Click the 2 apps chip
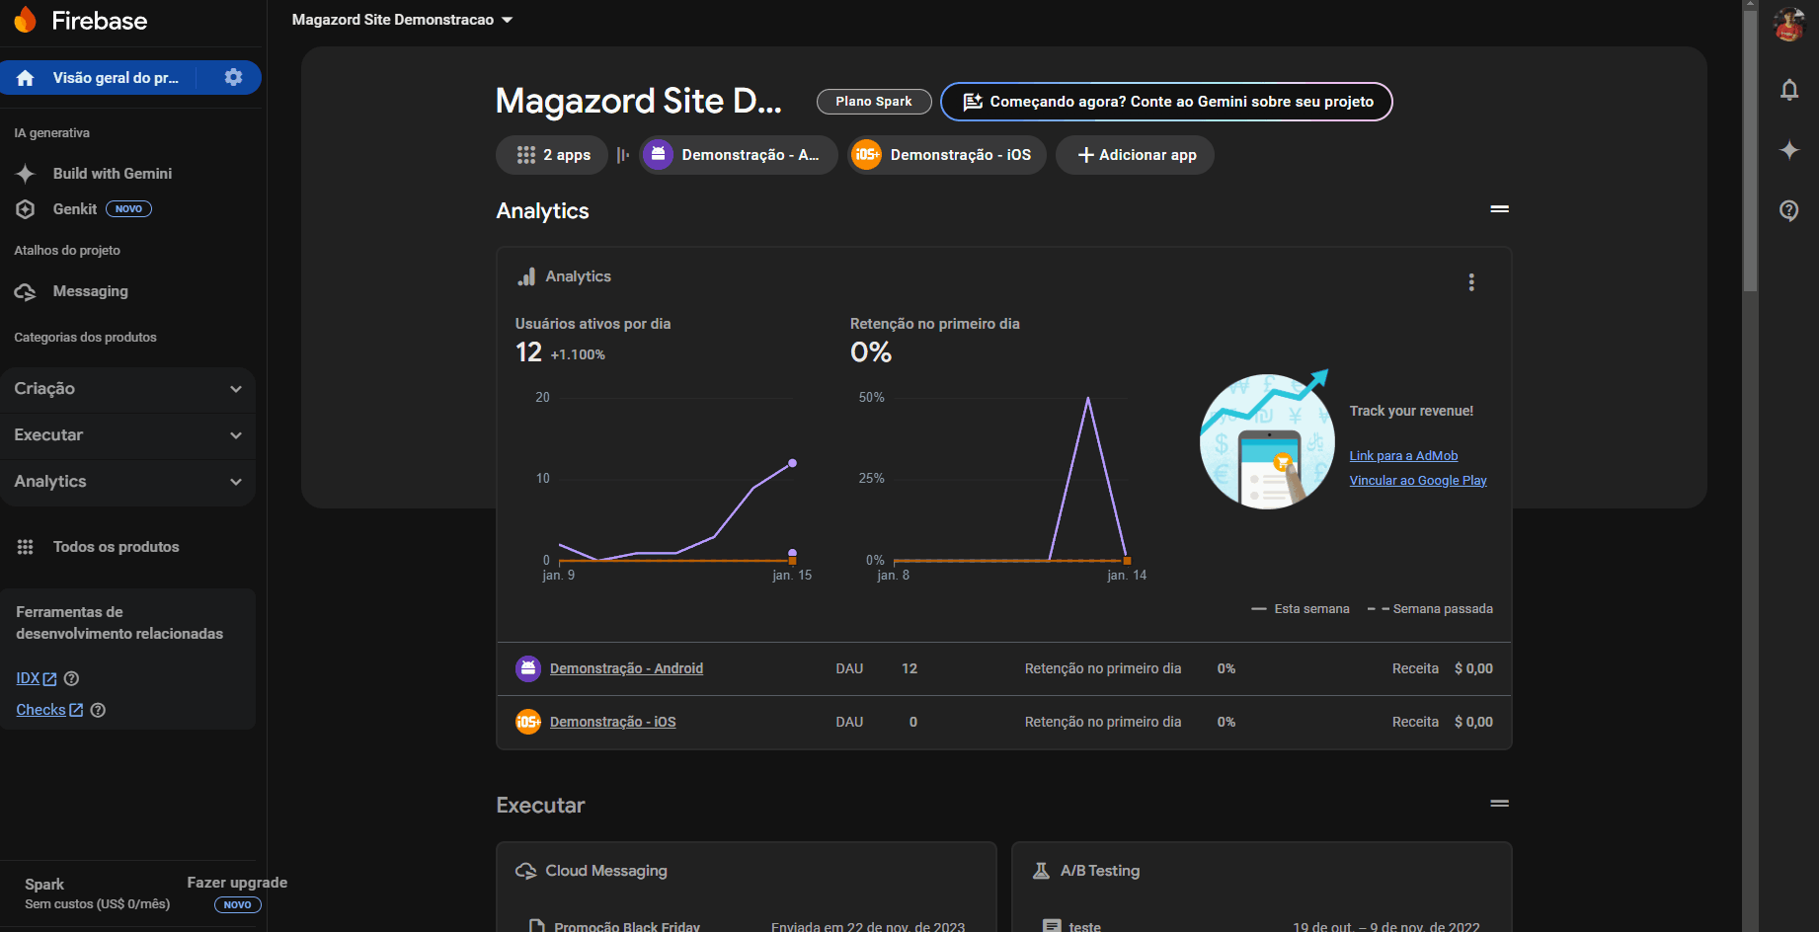The image size is (1819, 932). pyautogui.click(x=552, y=155)
